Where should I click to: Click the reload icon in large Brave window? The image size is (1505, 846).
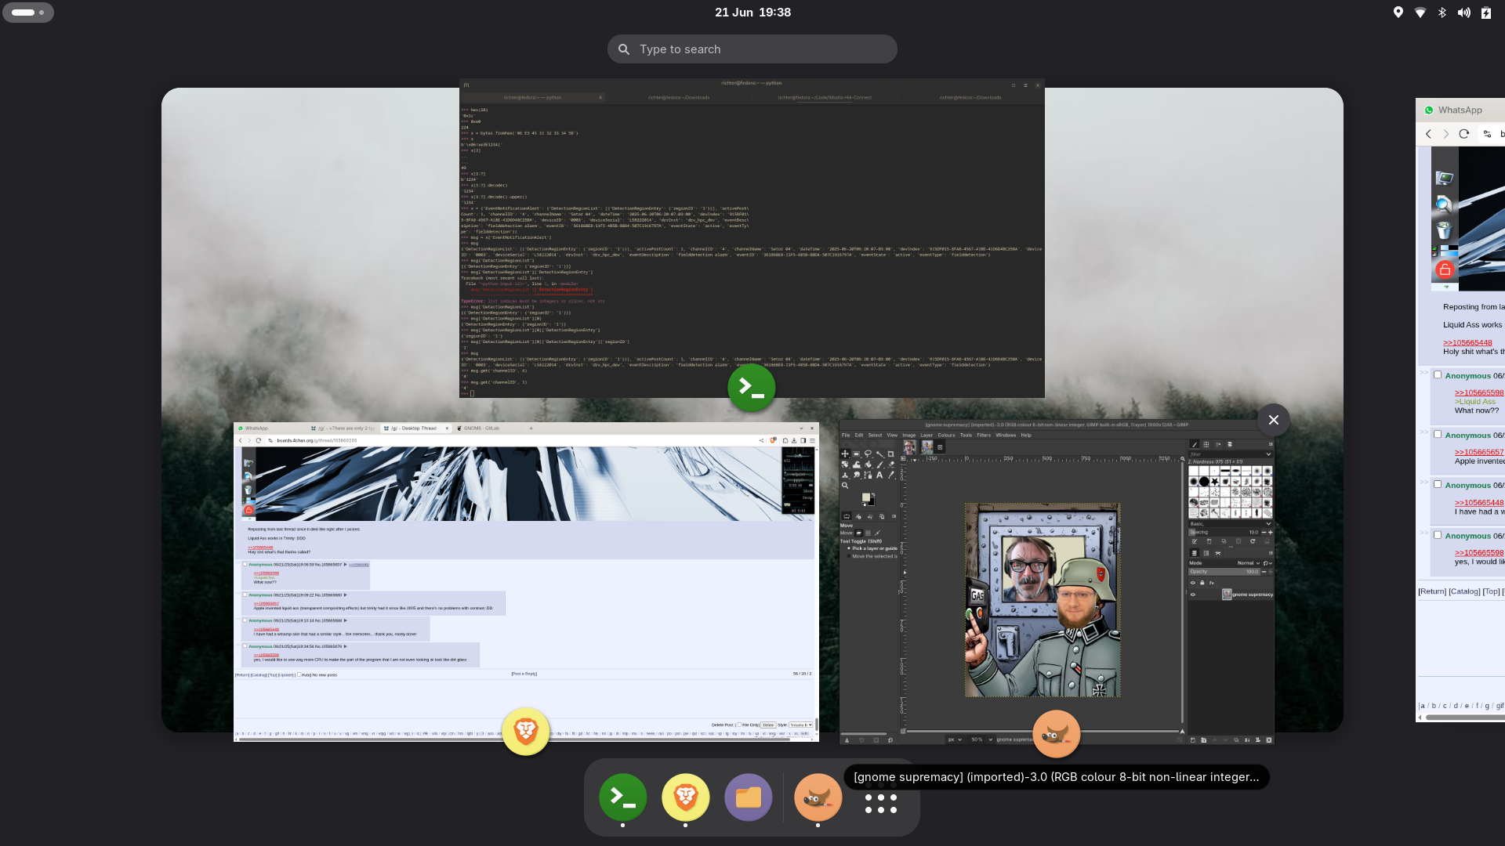pyautogui.click(x=259, y=440)
